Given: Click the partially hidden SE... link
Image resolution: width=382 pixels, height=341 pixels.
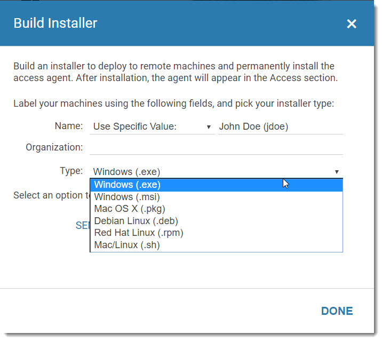Looking at the screenshot, I should coord(82,226).
